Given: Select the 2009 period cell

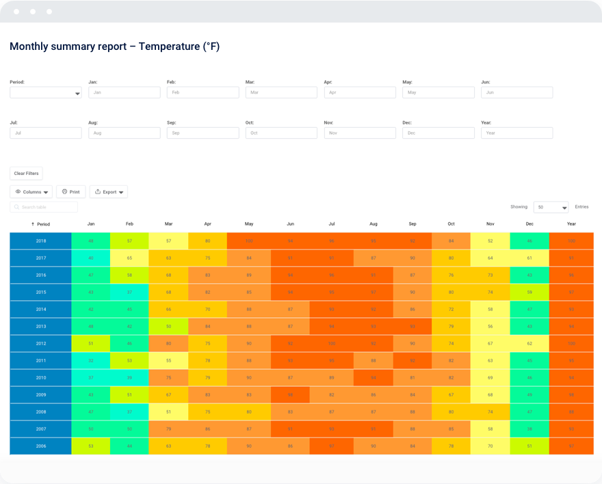Looking at the screenshot, I should coord(40,394).
